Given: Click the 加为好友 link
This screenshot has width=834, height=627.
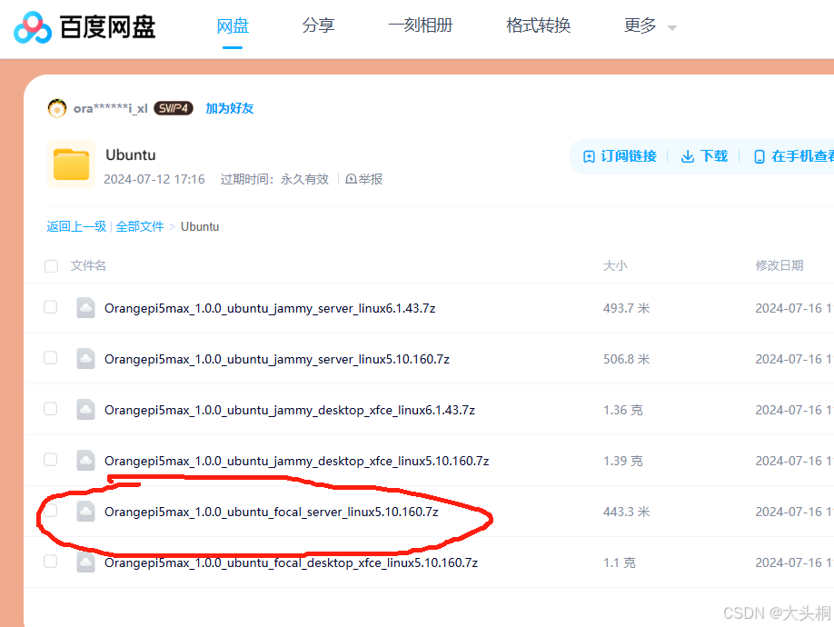Looking at the screenshot, I should (229, 108).
